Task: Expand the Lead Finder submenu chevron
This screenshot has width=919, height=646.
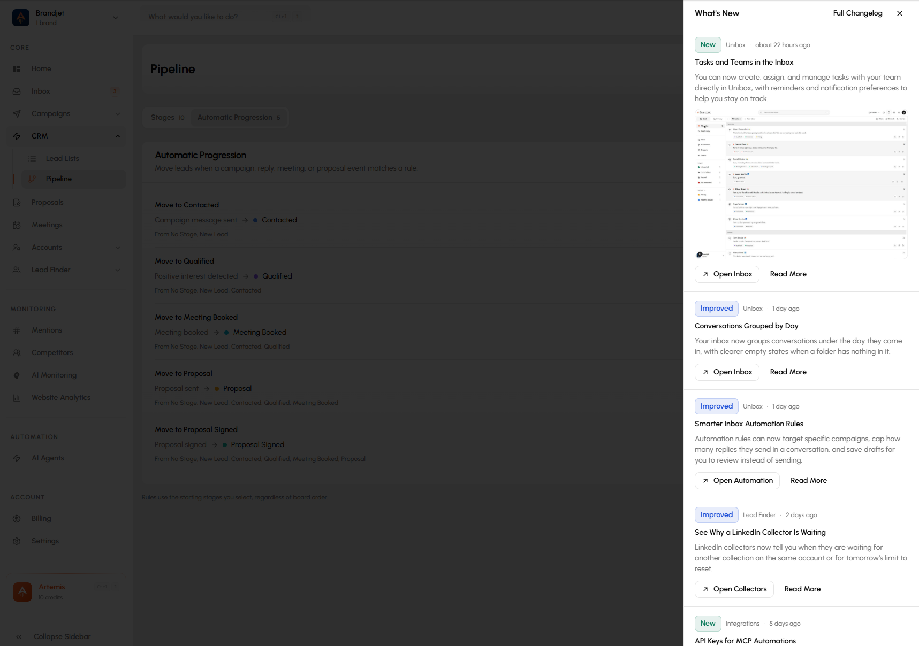Action: point(118,270)
